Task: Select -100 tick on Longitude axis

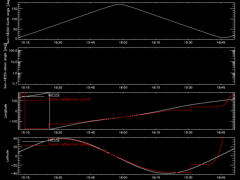Action: 13,121
